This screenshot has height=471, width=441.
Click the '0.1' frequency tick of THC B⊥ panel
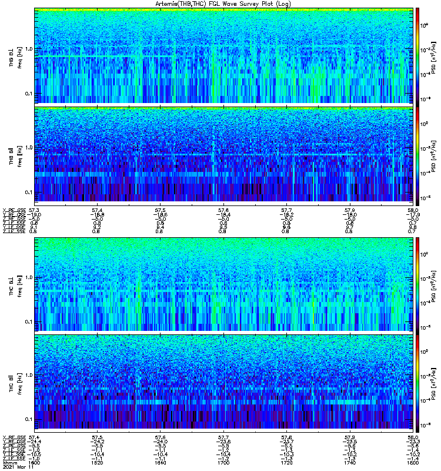[x=28, y=321]
